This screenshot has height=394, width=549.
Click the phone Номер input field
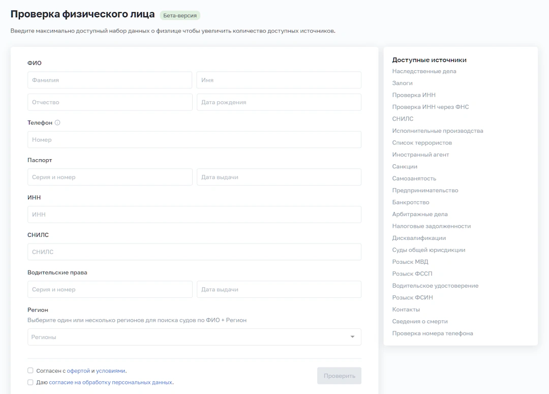[x=194, y=140]
